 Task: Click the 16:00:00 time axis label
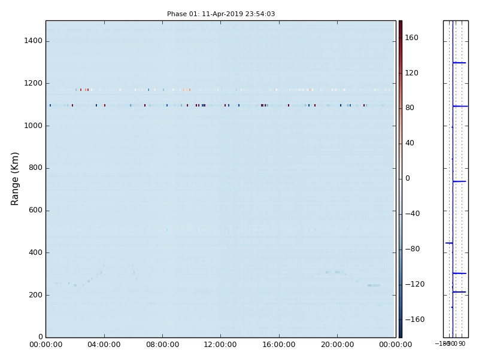279,345
